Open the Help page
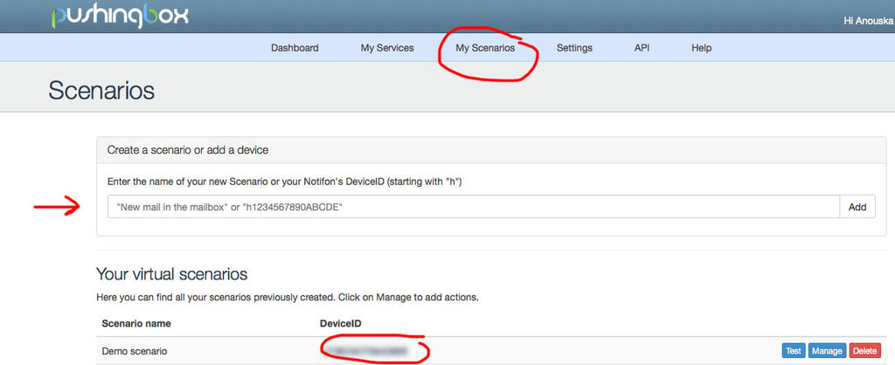The height and width of the screenshot is (365, 895). click(701, 48)
